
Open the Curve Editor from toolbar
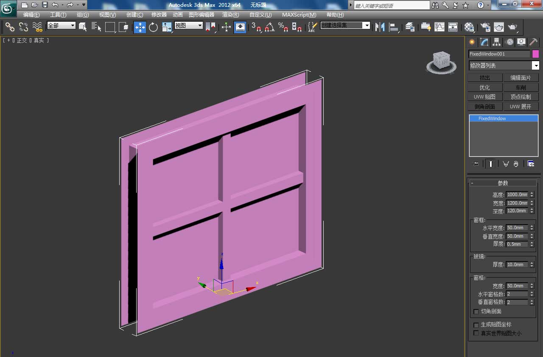(x=439, y=27)
